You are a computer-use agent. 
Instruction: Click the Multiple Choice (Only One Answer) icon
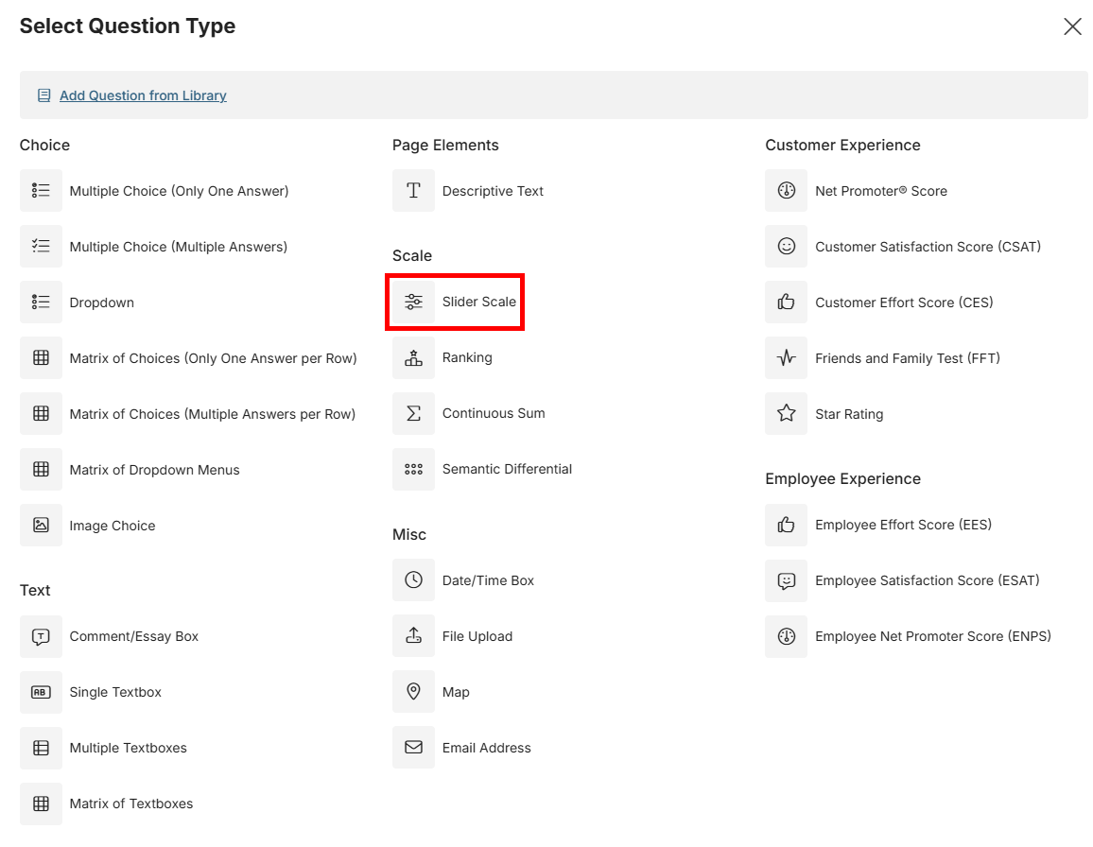point(41,190)
